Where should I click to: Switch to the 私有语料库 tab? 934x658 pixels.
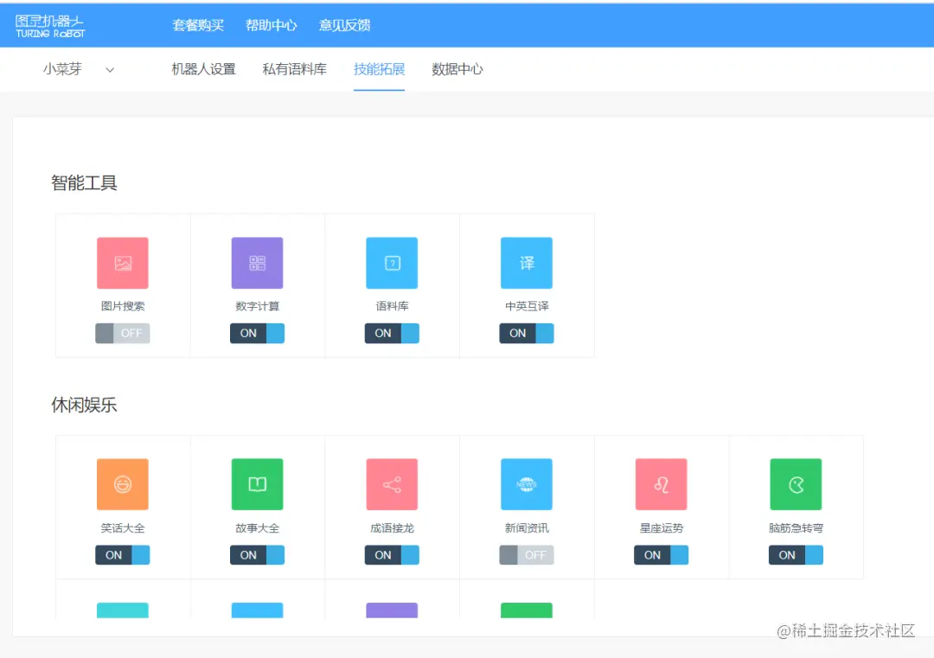coord(295,69)
